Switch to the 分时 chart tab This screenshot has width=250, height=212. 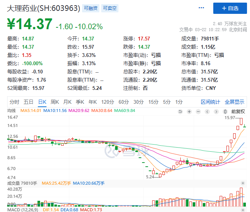(x=14, y=102)
